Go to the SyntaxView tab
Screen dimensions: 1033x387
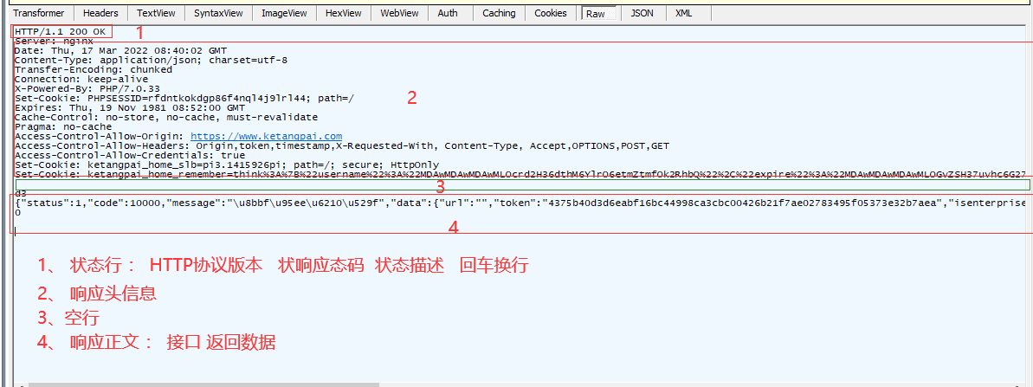219,13
